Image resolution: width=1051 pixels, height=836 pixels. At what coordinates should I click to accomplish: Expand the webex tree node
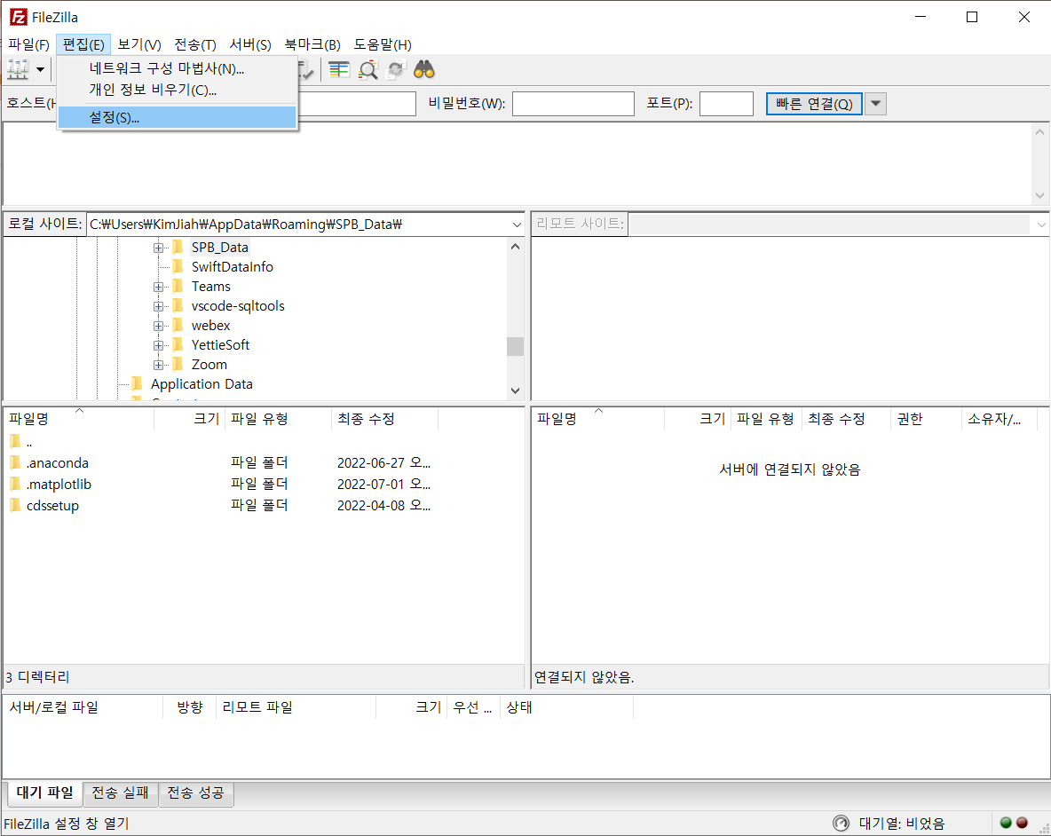pos(158,326)
